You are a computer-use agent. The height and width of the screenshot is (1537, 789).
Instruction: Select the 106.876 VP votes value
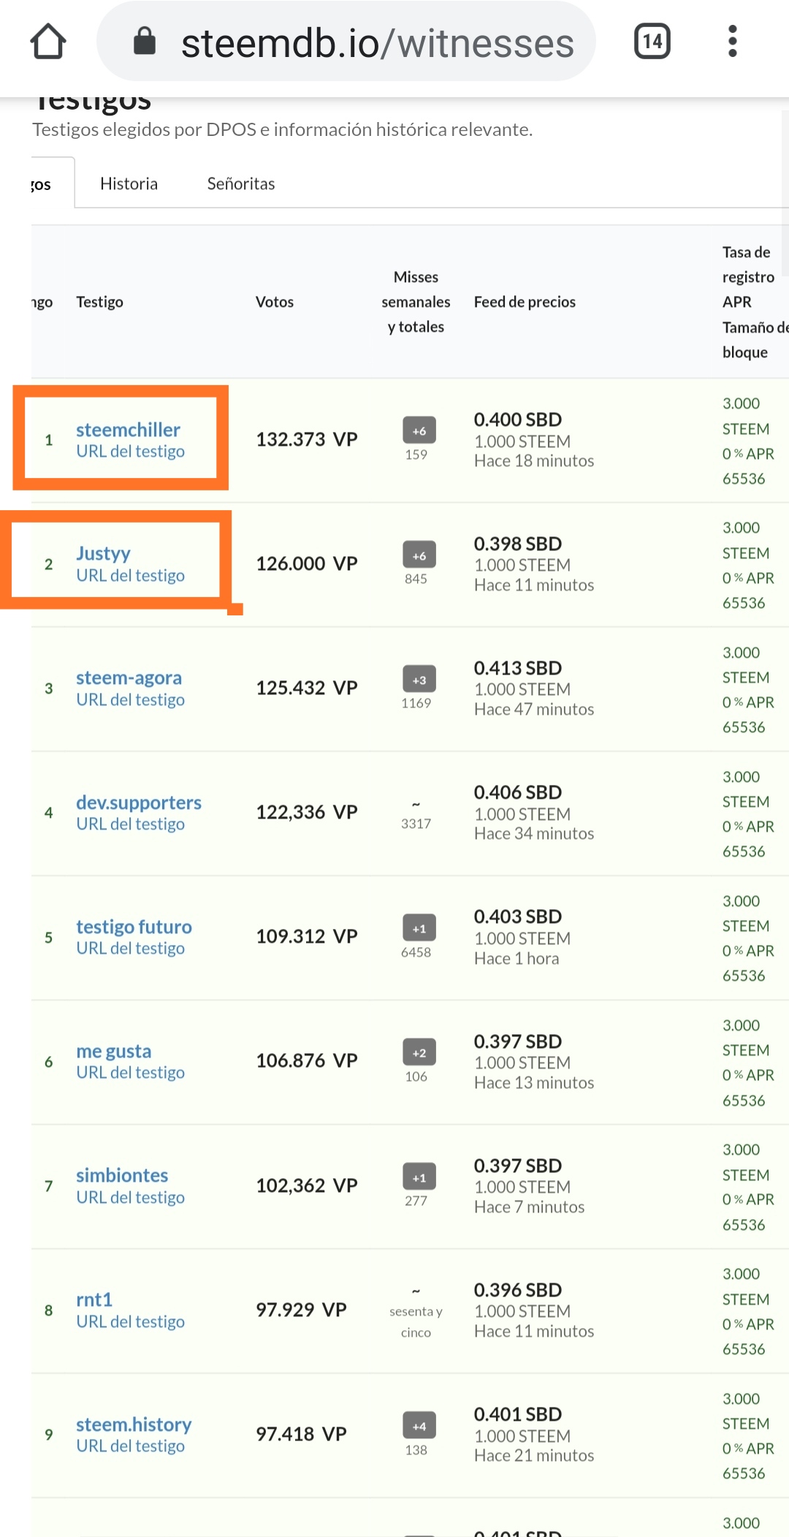(x=307, y=1060)
